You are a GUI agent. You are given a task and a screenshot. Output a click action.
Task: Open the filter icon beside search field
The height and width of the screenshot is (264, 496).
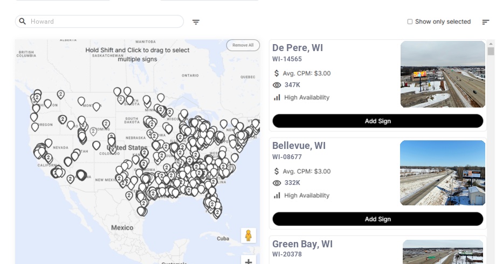click(x=196, y=22)
